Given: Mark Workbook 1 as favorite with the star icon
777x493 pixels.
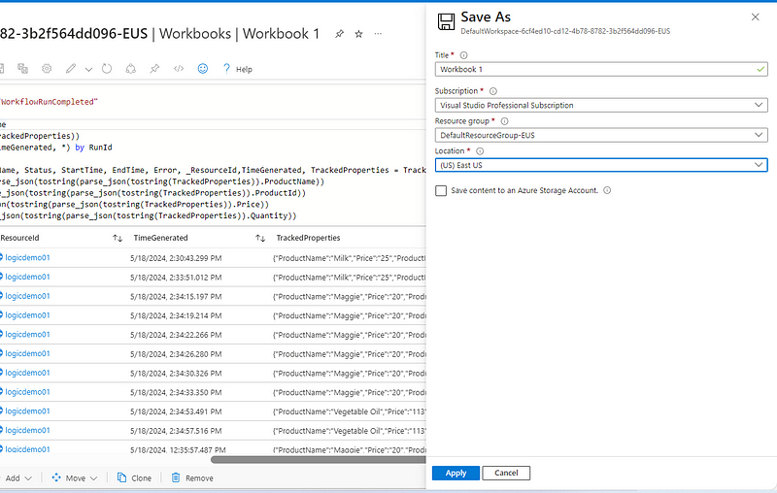Looking at the screenshot, I should coord(358,34).
